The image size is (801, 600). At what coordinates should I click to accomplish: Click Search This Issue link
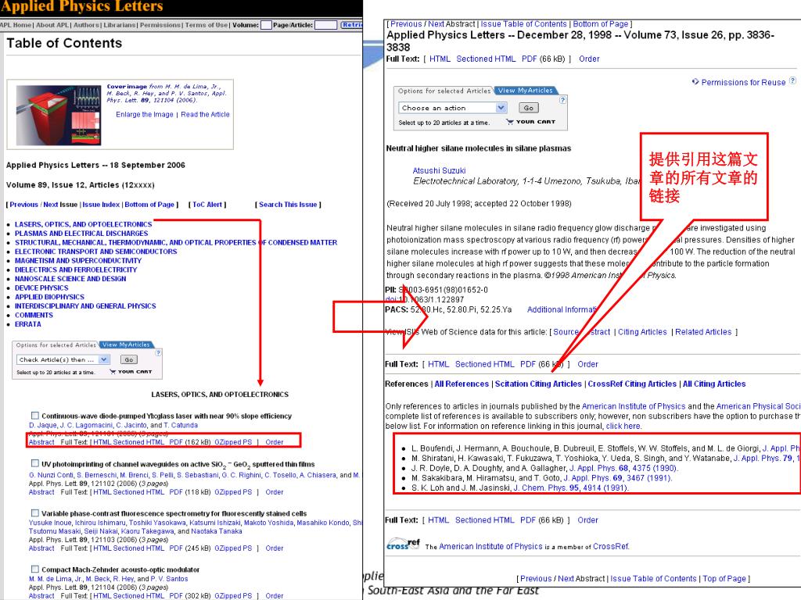(x=288, y=204)
